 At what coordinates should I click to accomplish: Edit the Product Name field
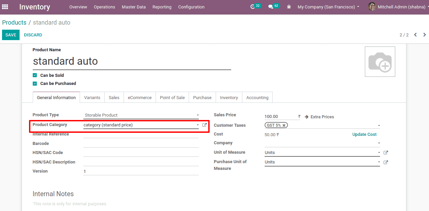pyautogui.click(x=132, y=61)
